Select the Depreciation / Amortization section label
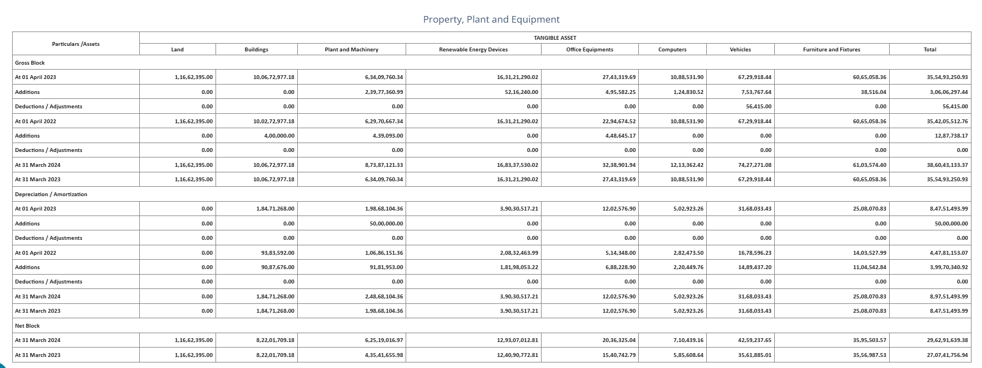The width and height of the screenshot is (982, 368). (x=51, y=194)
